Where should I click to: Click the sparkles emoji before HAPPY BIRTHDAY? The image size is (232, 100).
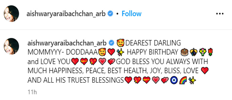pos(120,52)
